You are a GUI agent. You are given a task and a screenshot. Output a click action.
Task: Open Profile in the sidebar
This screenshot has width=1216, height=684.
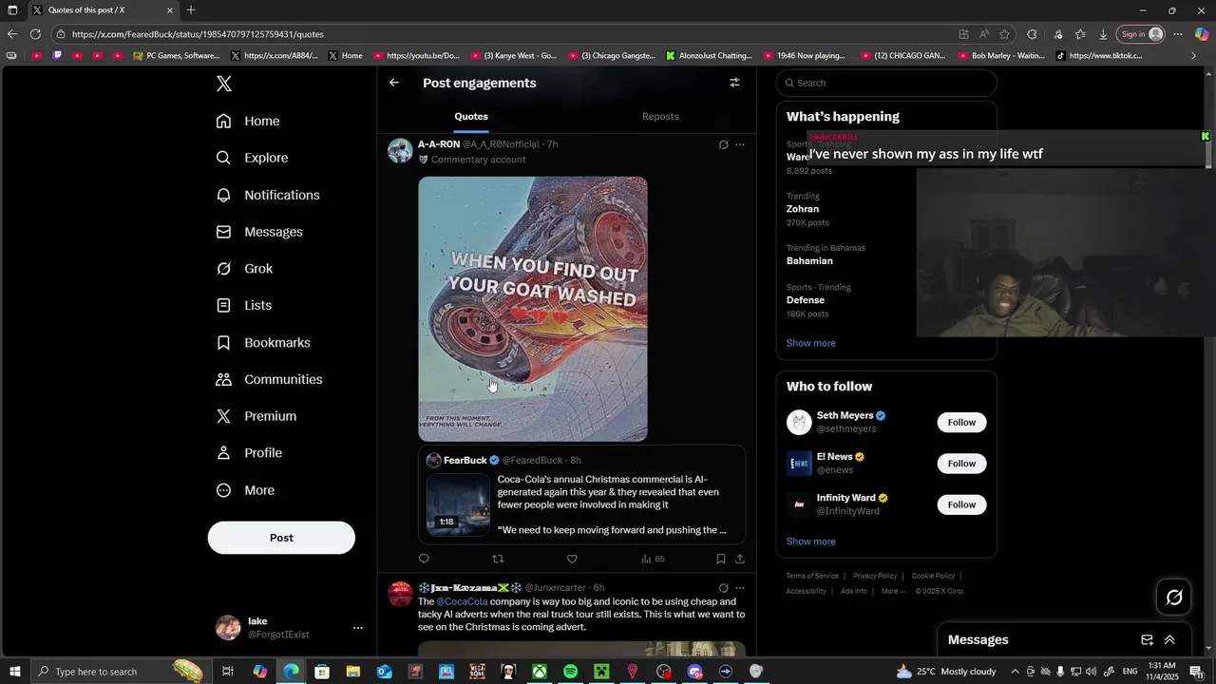[x=249, y=453]
